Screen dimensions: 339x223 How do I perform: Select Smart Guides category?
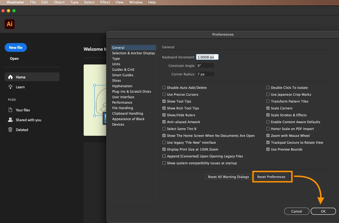coord(133,75)
